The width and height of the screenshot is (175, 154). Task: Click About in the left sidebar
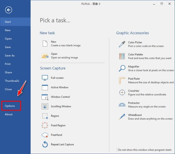point(9,114)
